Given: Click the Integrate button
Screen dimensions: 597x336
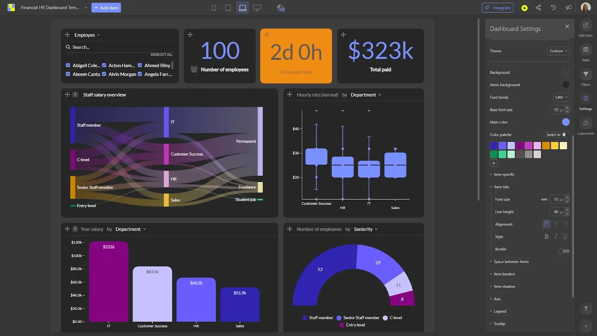Looking at the screenshot, I should tap(498, 7).
